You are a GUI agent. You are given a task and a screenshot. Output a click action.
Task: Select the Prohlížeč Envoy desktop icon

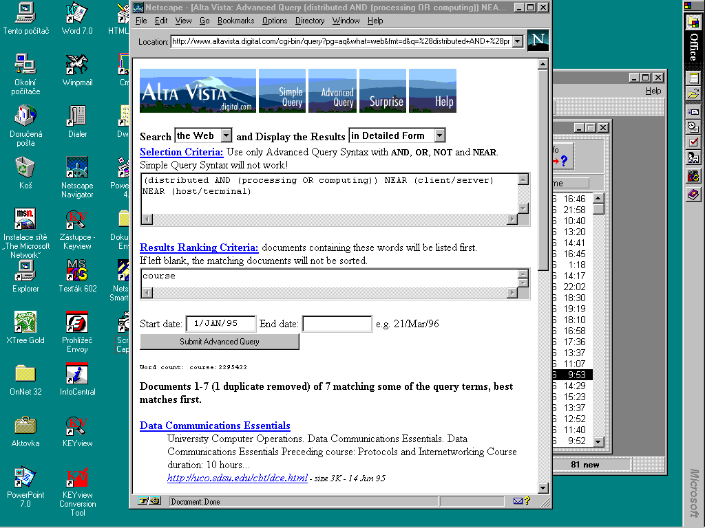tap(77, 332)
